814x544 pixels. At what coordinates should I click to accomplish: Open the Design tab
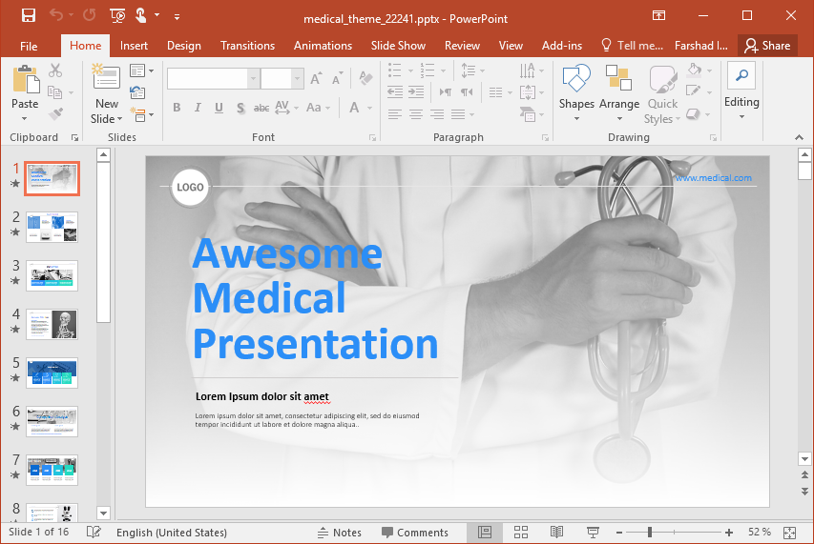tap(183, 46)
